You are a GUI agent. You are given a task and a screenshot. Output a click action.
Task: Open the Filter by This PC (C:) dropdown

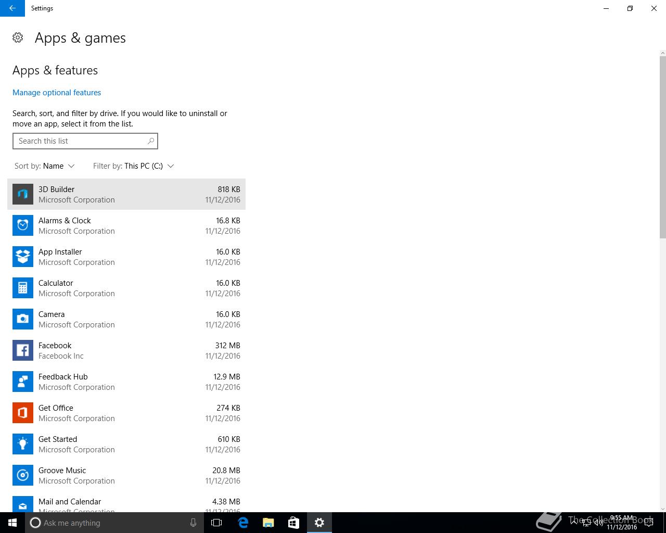pyautogui.click(x=134, y=166)
